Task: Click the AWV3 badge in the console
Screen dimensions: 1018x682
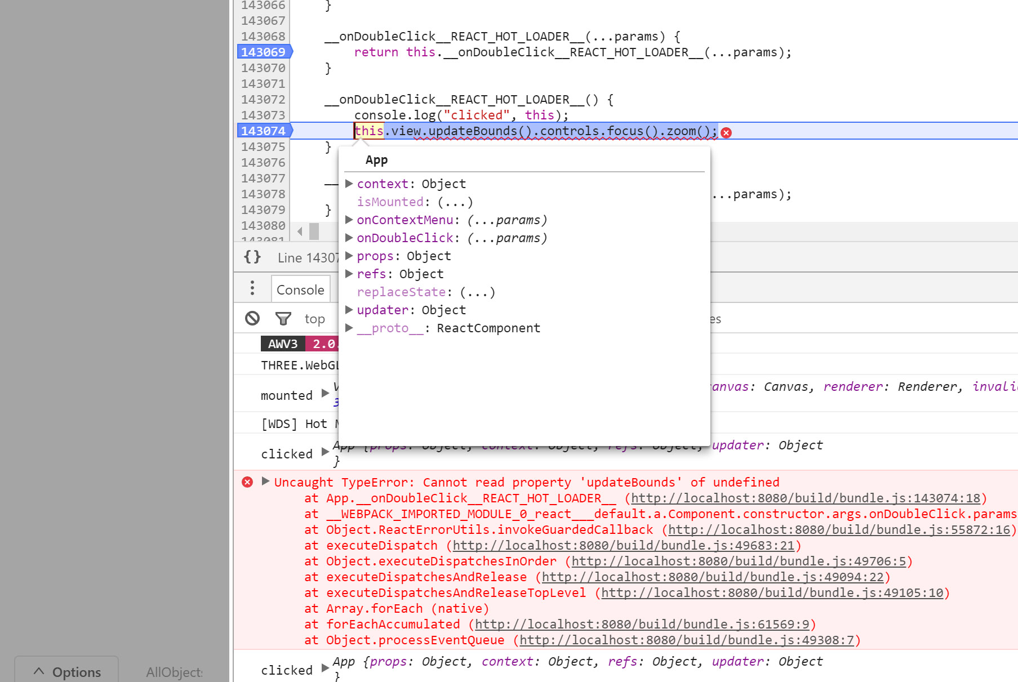Action: click(283, 344)
